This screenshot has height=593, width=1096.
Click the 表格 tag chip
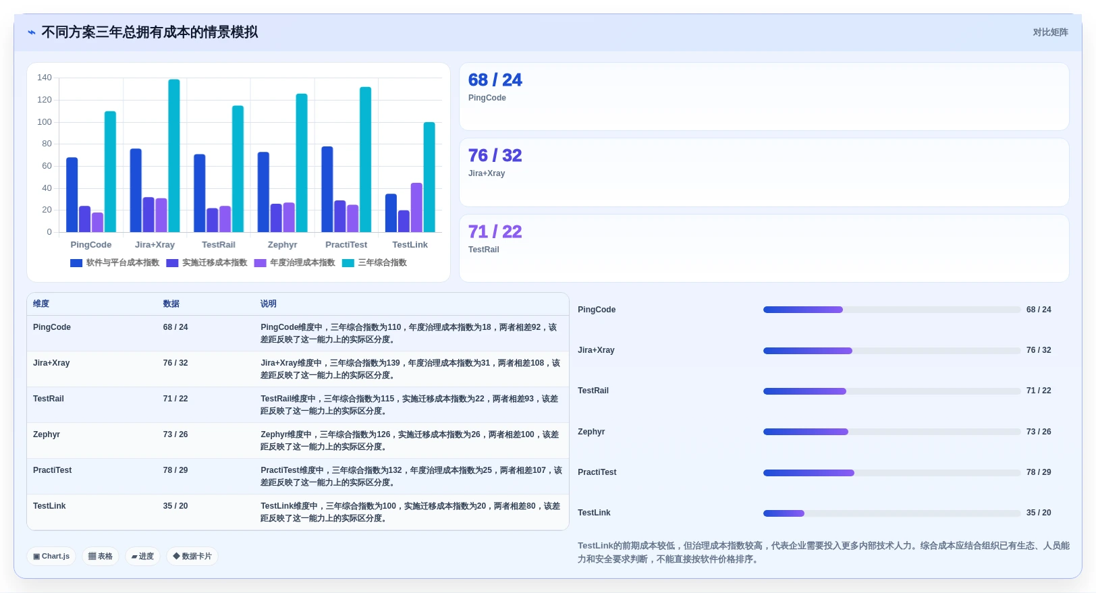click(x=101, y=557)
